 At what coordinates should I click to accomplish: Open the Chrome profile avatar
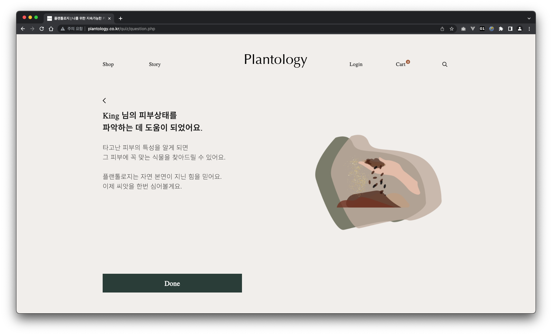[x=520, y=29]
